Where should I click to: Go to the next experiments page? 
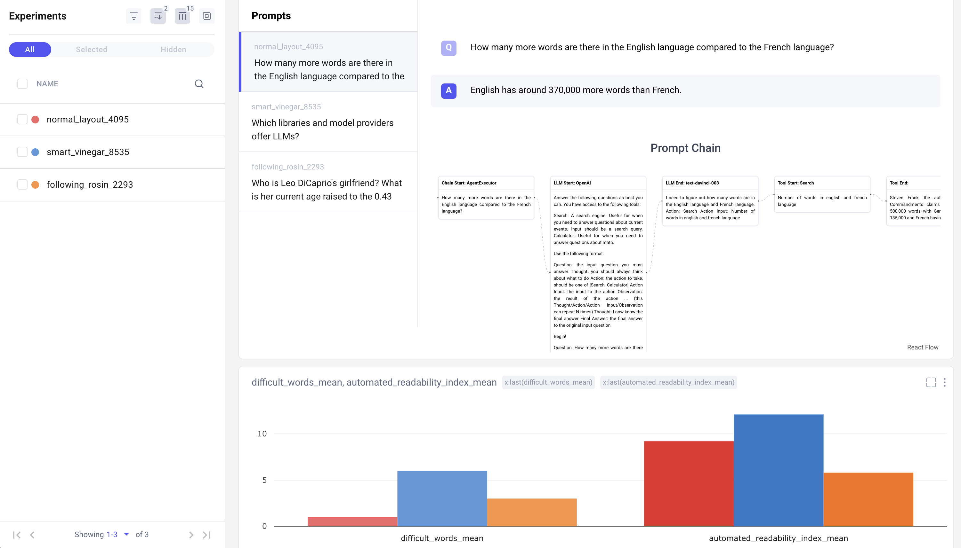(191, 535)
